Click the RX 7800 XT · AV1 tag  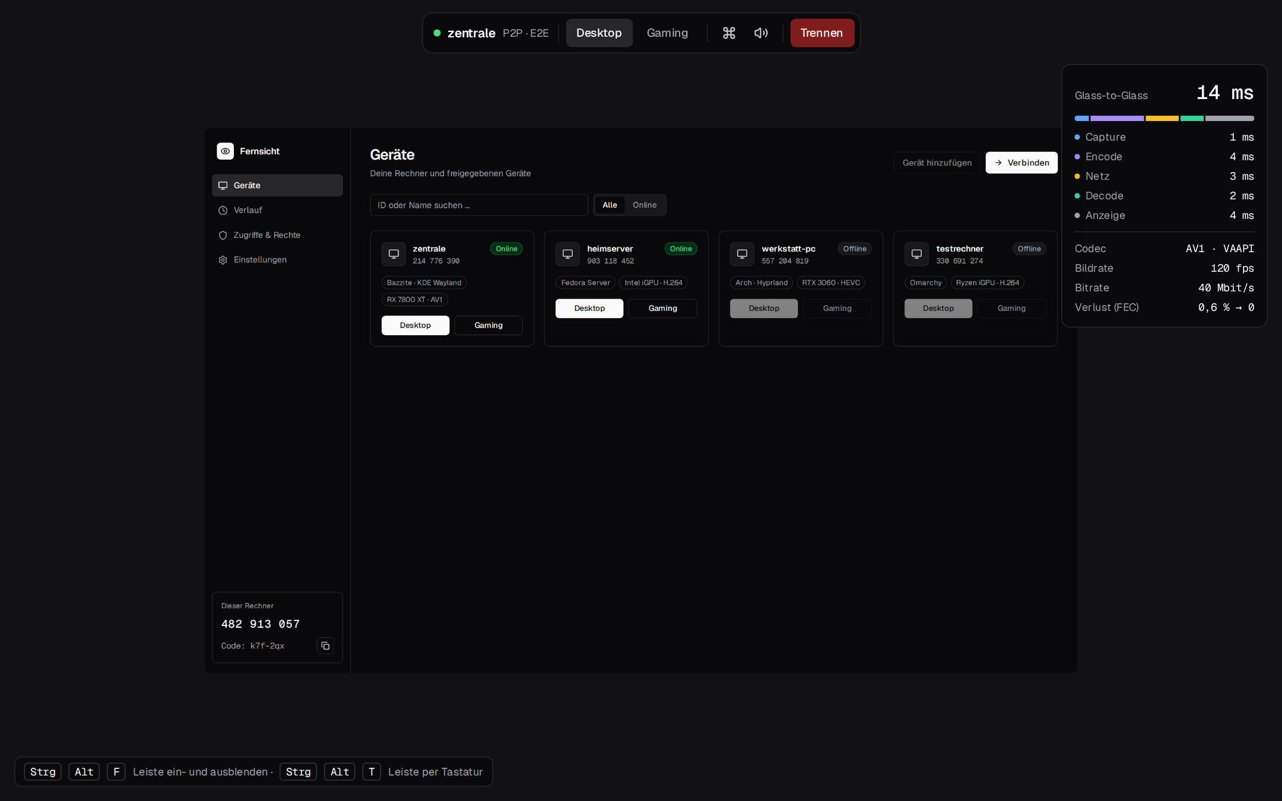point(415,300)
